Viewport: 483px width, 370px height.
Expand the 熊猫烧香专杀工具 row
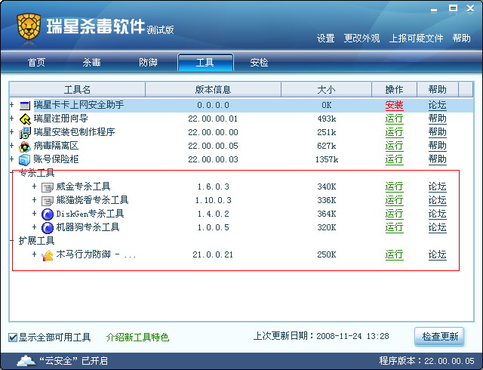coord(34,200)
